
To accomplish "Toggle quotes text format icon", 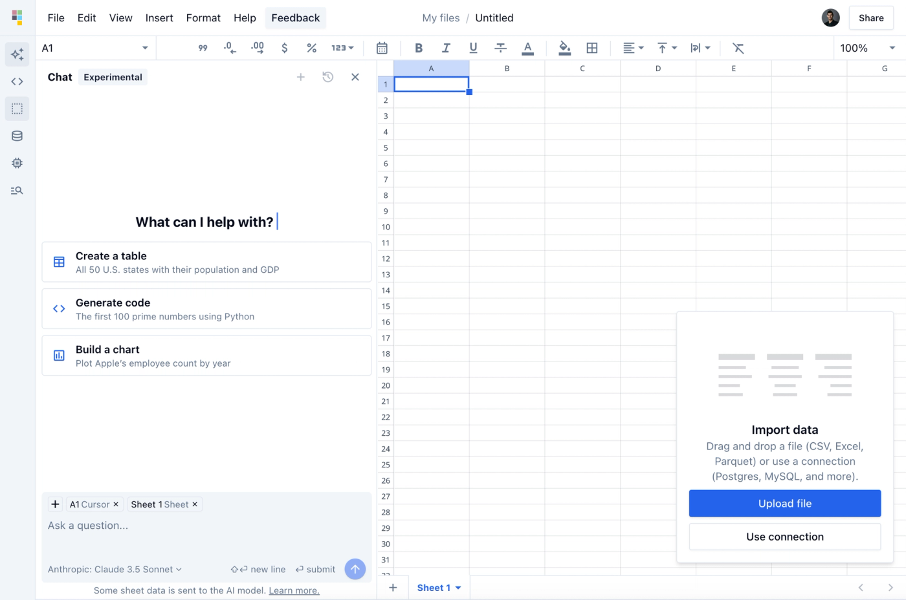I will [203, 48].
